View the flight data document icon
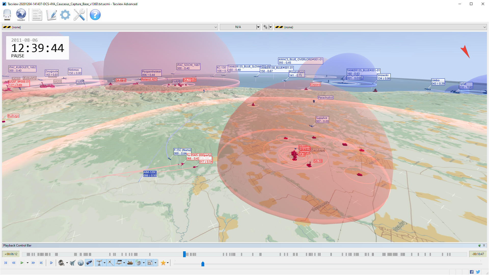Image resolution: width=489 pixels, height=275 pixels. 37,15
